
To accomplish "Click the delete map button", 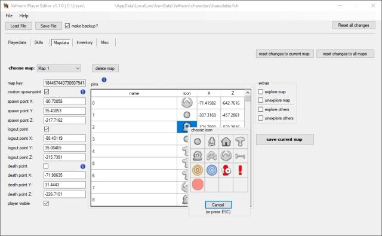I will click(x=105, y=69).
